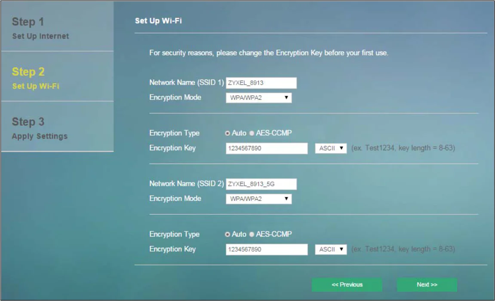The width and height of the screenshot is (495, 301).
Task: Click the Network Name (SSID 1) text field
Action: [x=261, y=83]
